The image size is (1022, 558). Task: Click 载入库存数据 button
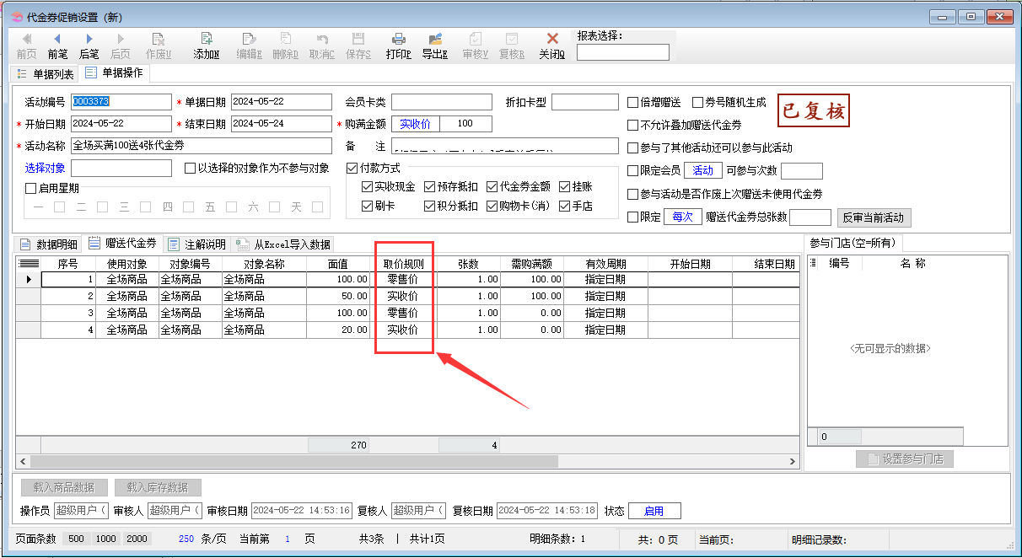pyautogui.click(x=158, y=487)
